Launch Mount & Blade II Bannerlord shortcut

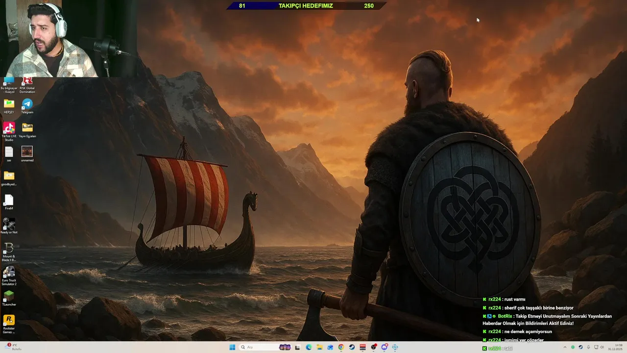coord(9,252)
